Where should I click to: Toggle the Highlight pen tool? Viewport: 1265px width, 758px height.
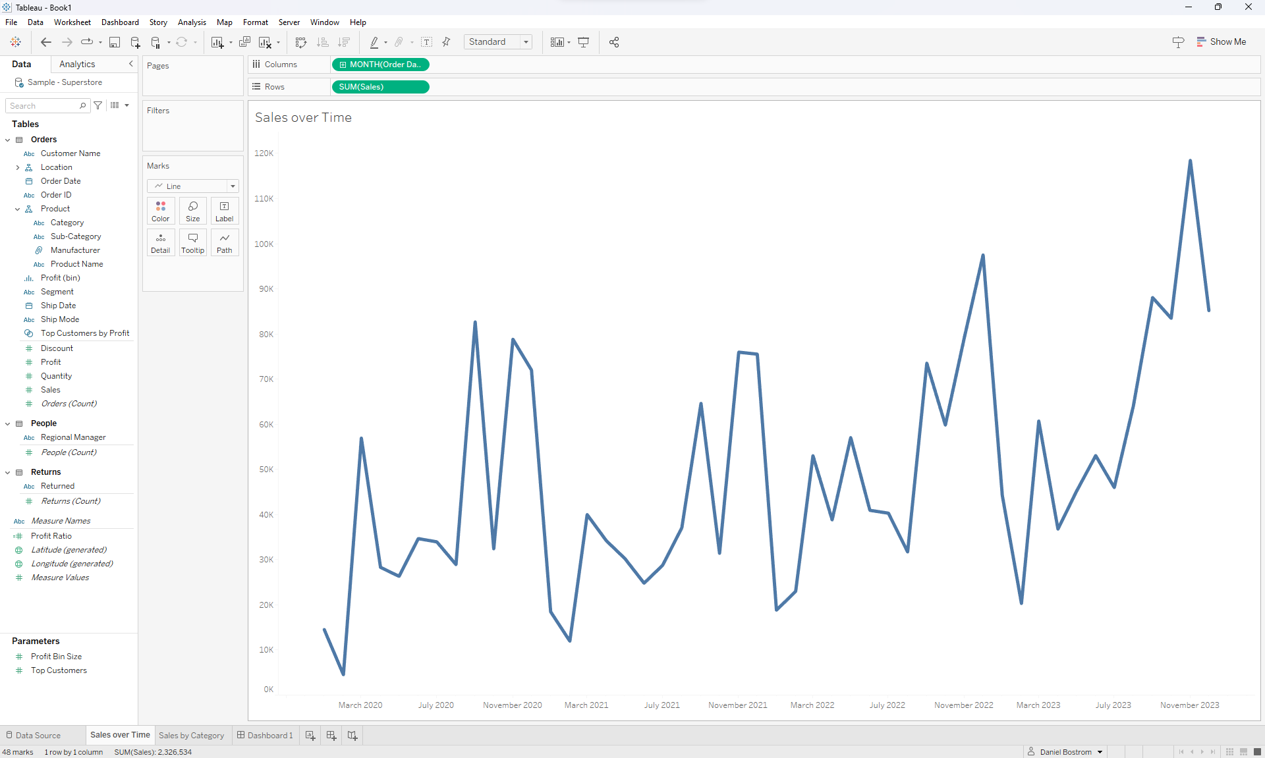tap(374, 42)
